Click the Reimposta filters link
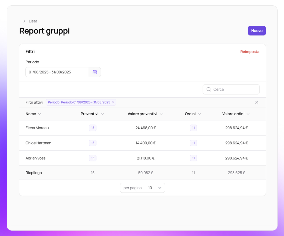Viewport: 284px width, 236px height. (250, 52)
